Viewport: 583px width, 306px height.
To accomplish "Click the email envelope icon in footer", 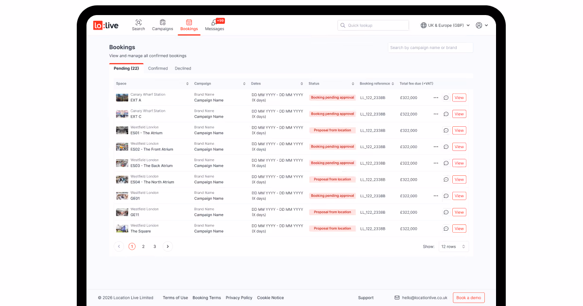I will tap(397, 298).
